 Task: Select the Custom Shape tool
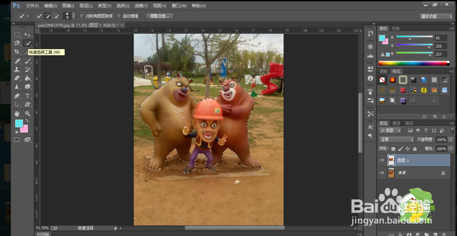tap(28, 104)
